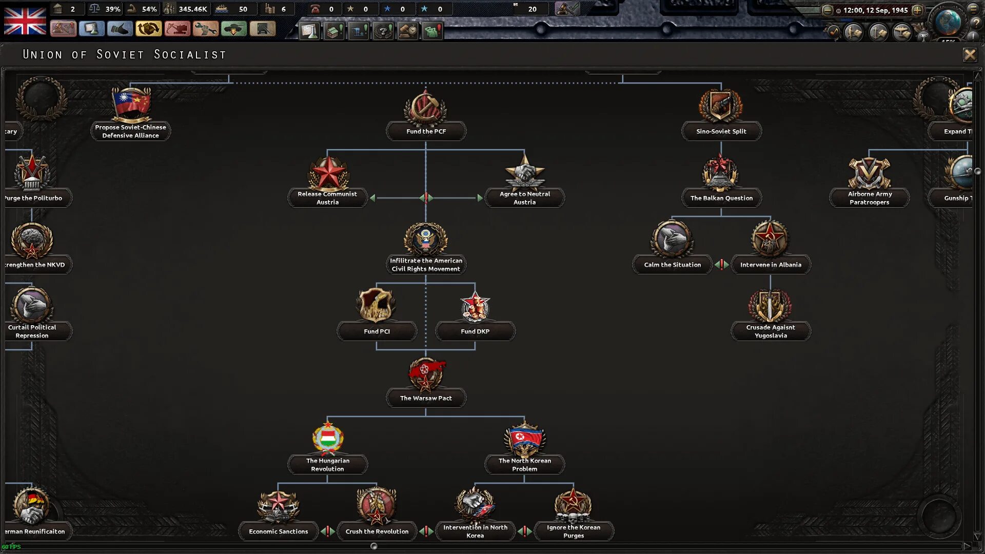985x554 pixels.
Task: Pick Intervene in Albania focus
Action: coord(770,265)
